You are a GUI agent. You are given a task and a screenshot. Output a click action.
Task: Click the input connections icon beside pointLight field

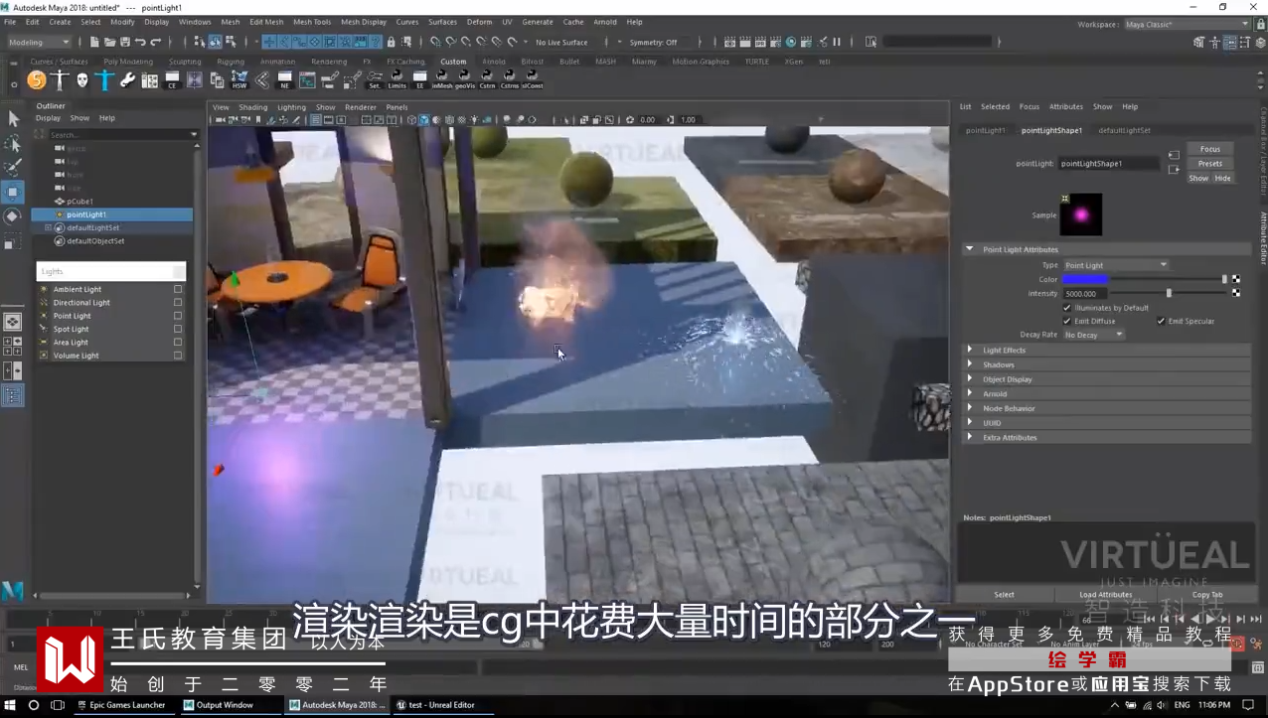click(x=1174, y=155)
